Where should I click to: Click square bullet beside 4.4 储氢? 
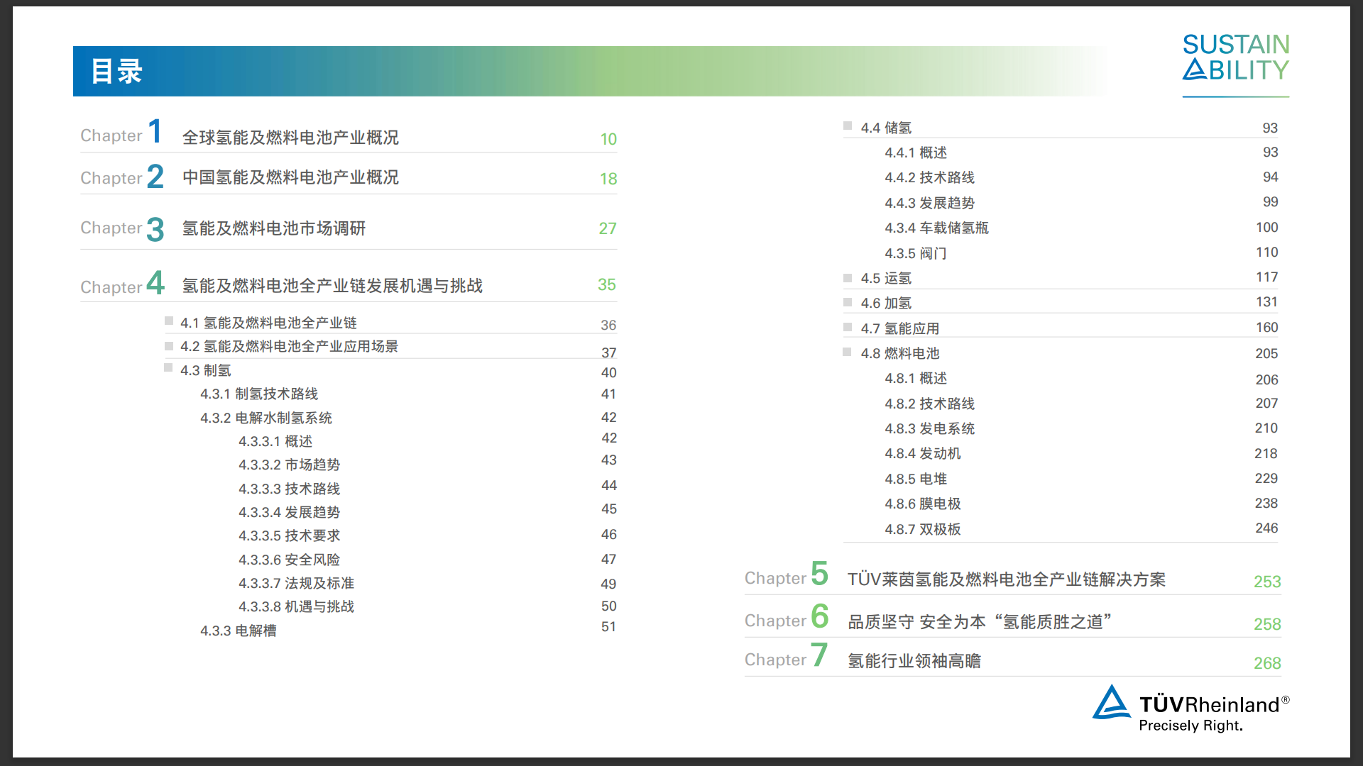pyautogui.click(x=847, y=126)
